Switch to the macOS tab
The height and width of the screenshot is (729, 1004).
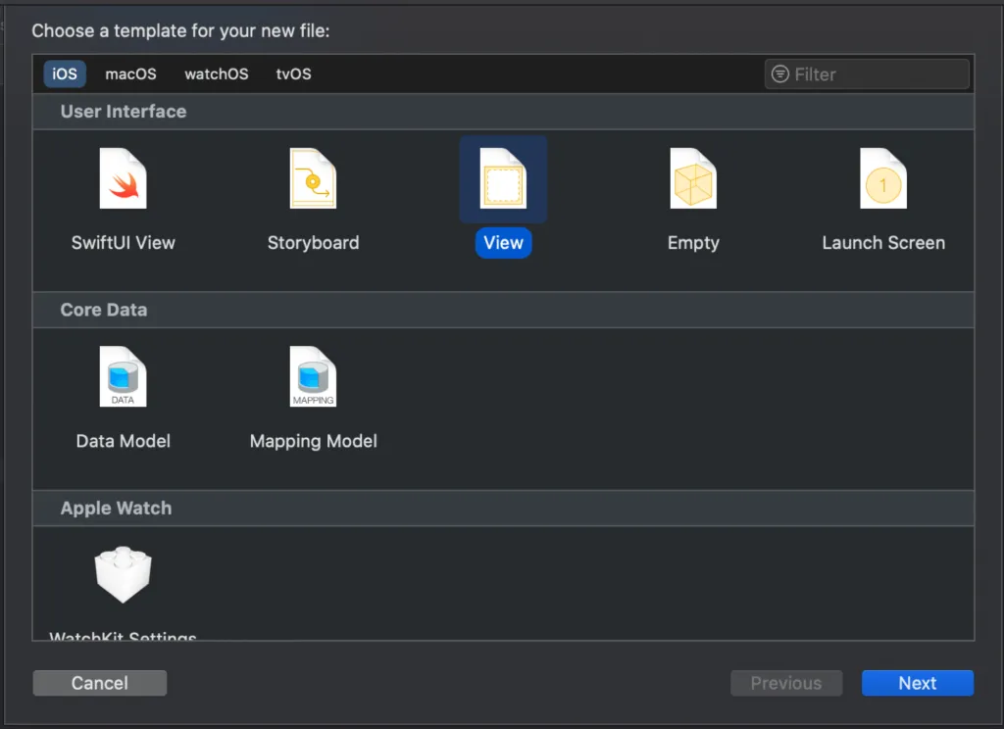pyautogui.click(x=130, y=73)
